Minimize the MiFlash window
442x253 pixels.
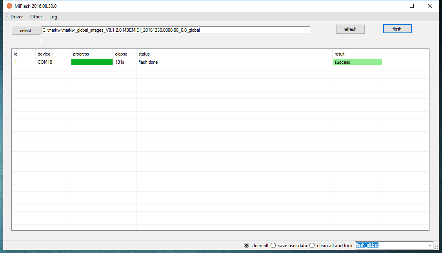coord(394,6)
